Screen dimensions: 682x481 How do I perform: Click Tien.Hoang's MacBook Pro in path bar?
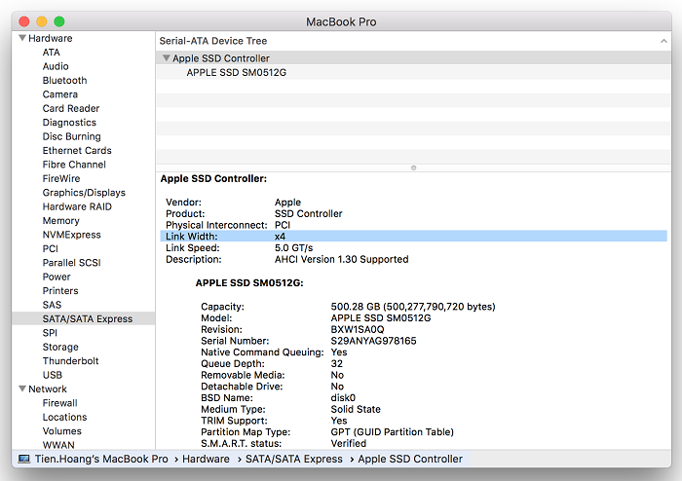pyautogui.click(x=101, y=459)
